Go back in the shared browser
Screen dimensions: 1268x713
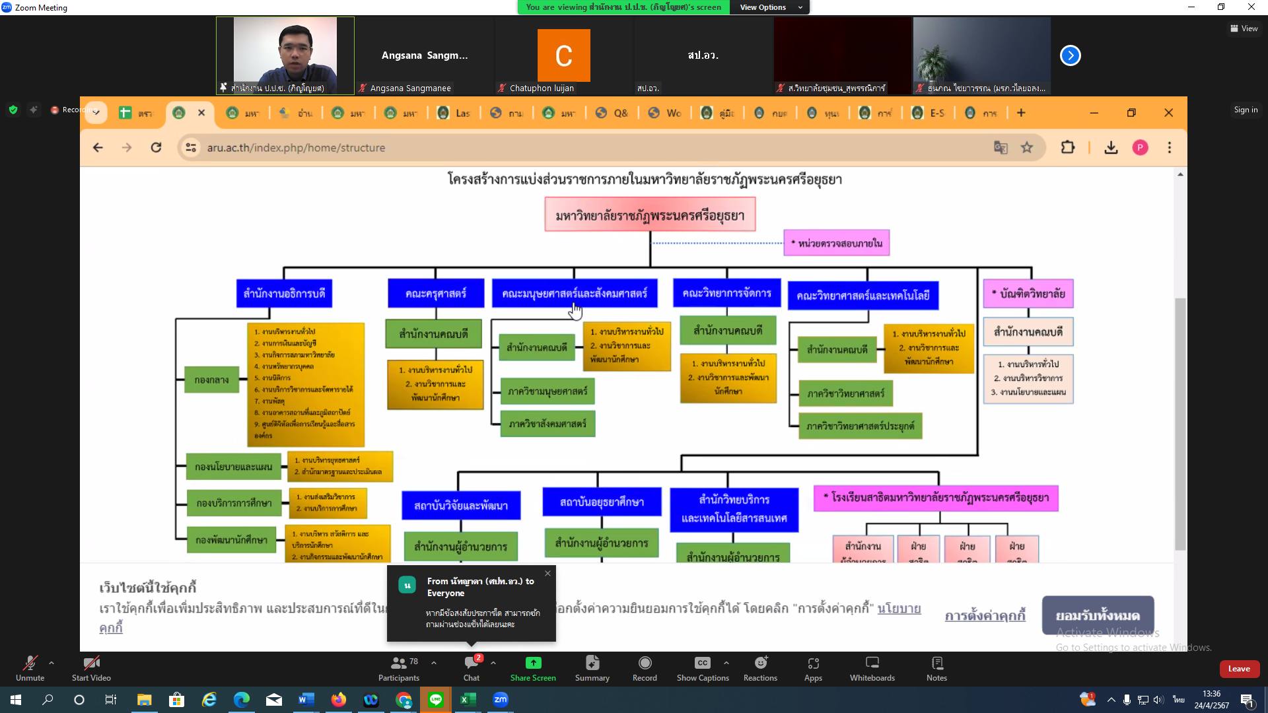tap(98, 148)
